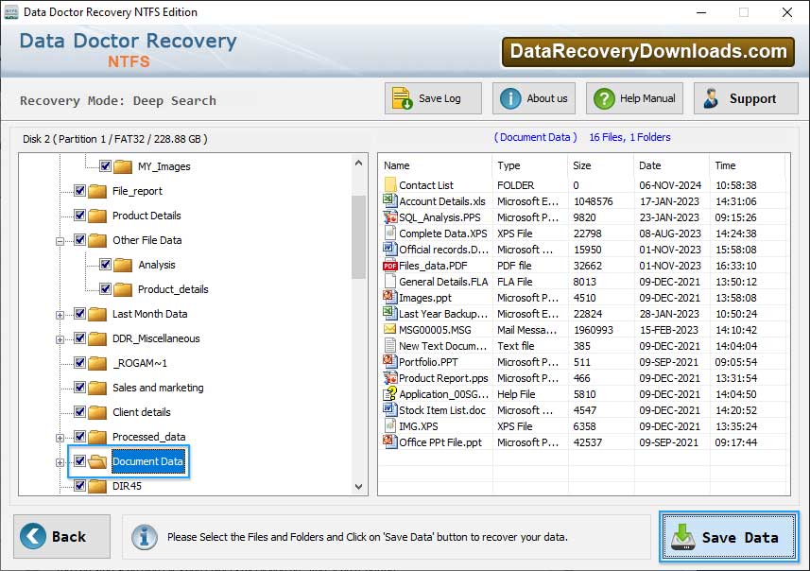Click the Excel icon for Account Details.xls

pos(389,200)
